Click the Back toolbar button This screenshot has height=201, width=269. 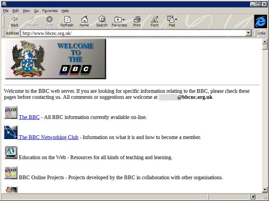click(14, 21)
